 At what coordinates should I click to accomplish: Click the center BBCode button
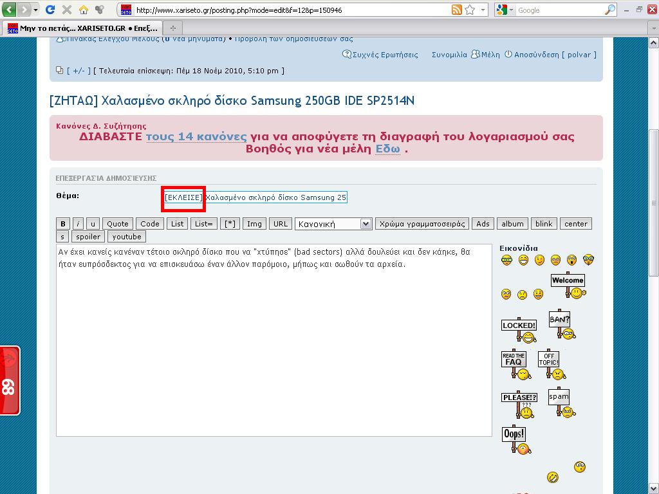(x=576, y=224)
